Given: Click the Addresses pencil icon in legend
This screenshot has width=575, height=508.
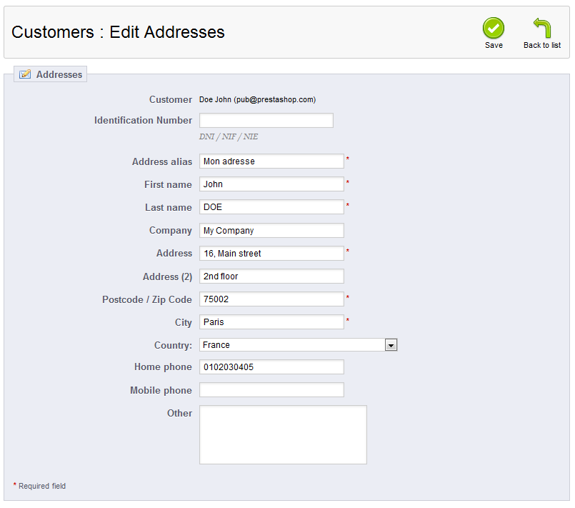Looking at the screenshot, I should pos(25,74).
